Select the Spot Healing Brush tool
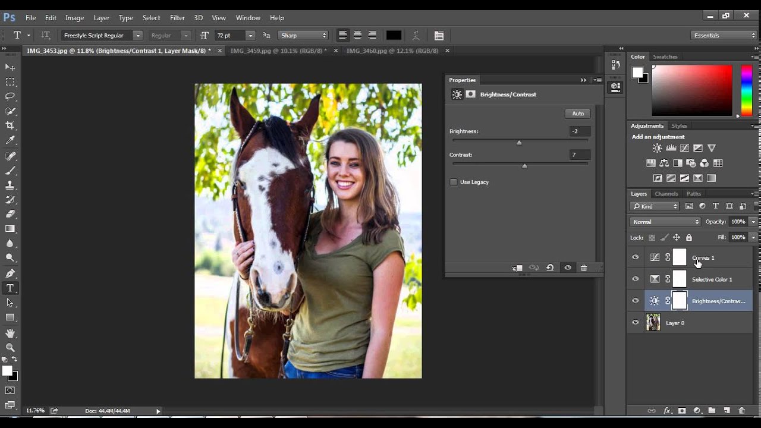This screenshot has height=428, width=761. pyautogui.click(x=10, y=156)
